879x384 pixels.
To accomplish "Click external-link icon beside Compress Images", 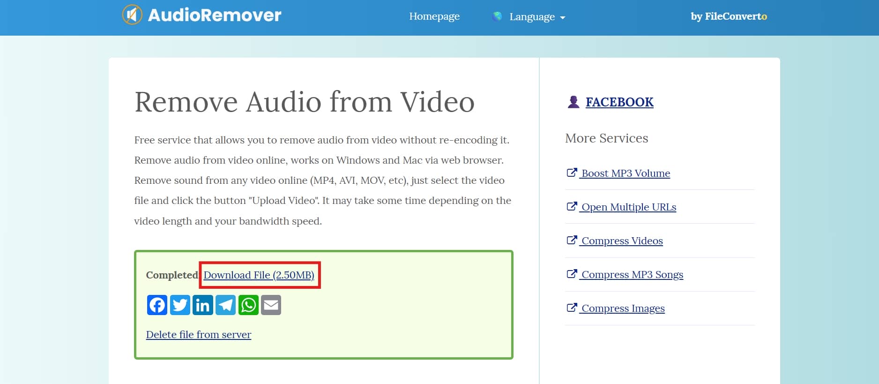I will (x=572, y=308).
